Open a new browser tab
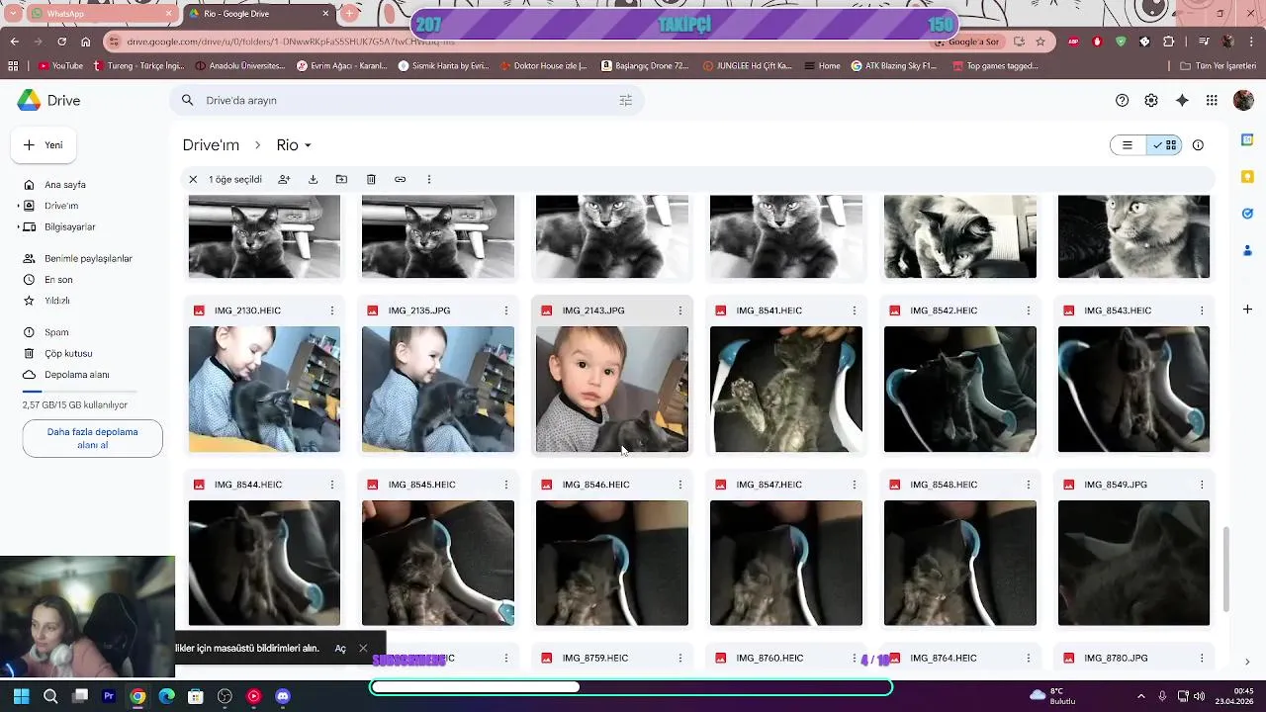Viewport: 1266px width, 712px height. tap(349, 14)
